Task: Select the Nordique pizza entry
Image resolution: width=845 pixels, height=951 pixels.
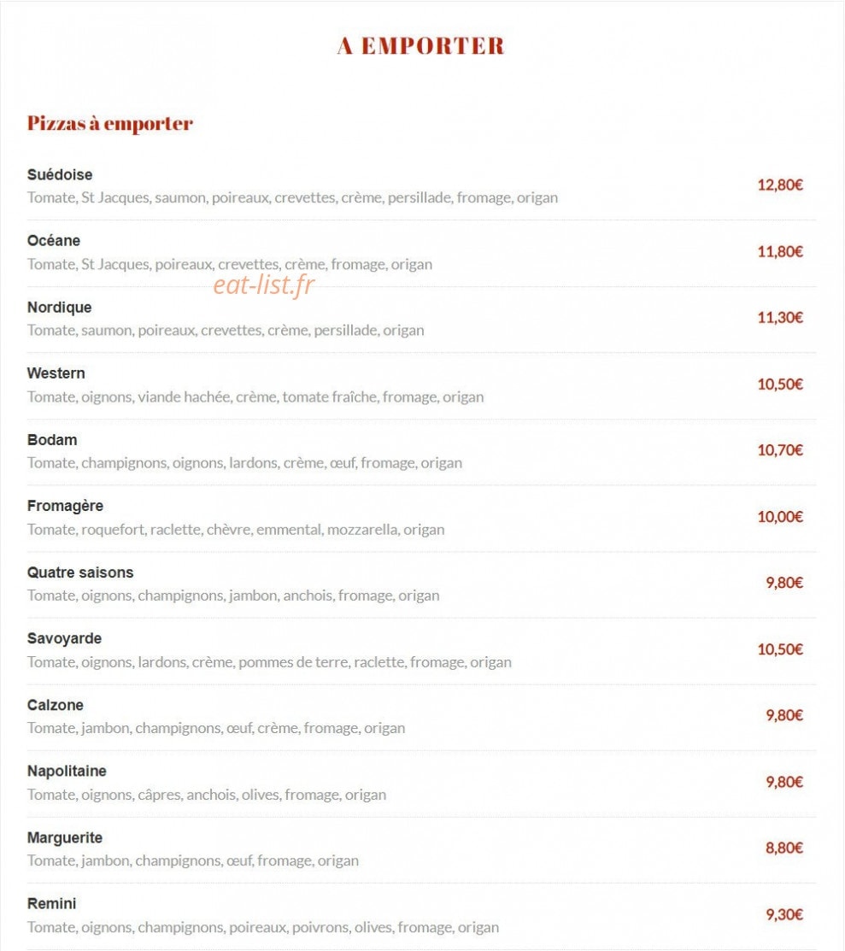Action: coord(59,308)
